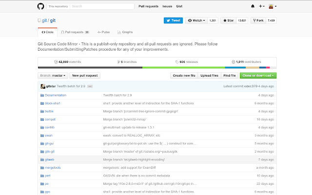Image resolution: width=312 pixels, height=195 pixels.
Task: Click the dark gray language bar segment
Action: point(90,68)
